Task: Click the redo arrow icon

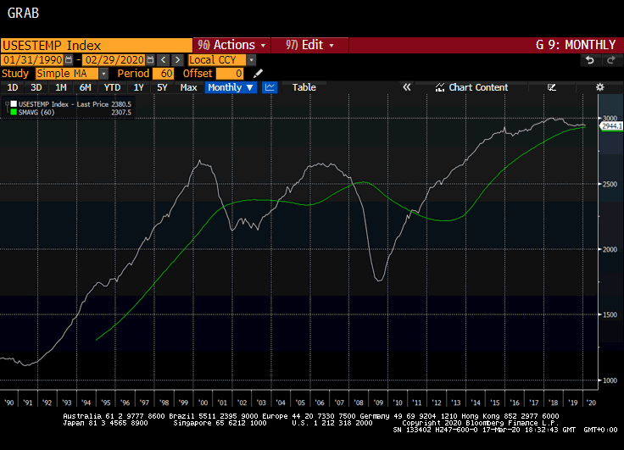Action: click(x=611, y=60)
